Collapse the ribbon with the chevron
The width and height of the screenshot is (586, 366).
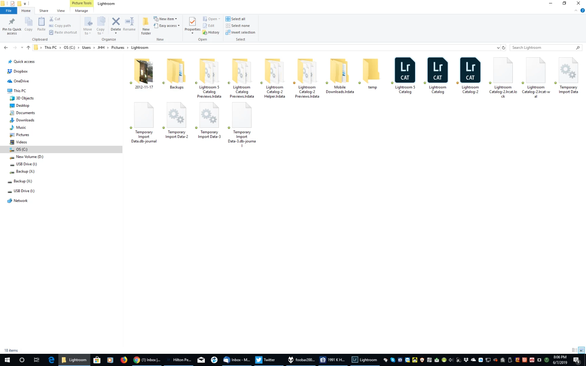576,11
